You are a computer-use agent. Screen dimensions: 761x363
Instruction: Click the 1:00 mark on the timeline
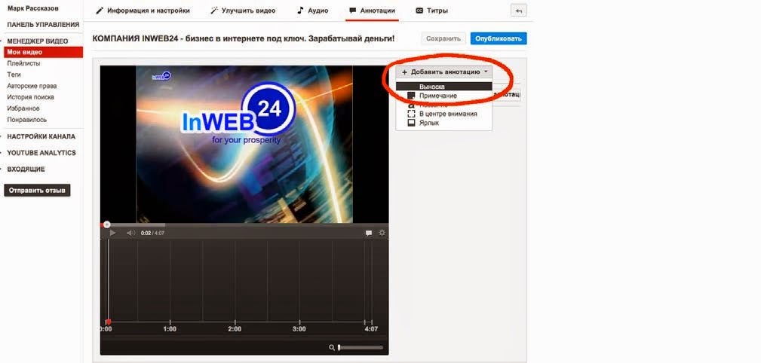pyautogui.click(x=170, y=329)
